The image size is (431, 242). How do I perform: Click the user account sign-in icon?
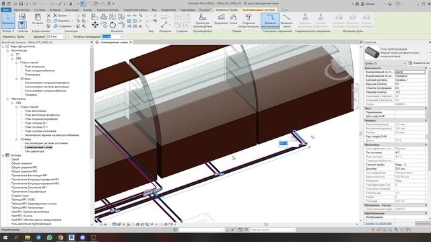(x=362, y=4)
